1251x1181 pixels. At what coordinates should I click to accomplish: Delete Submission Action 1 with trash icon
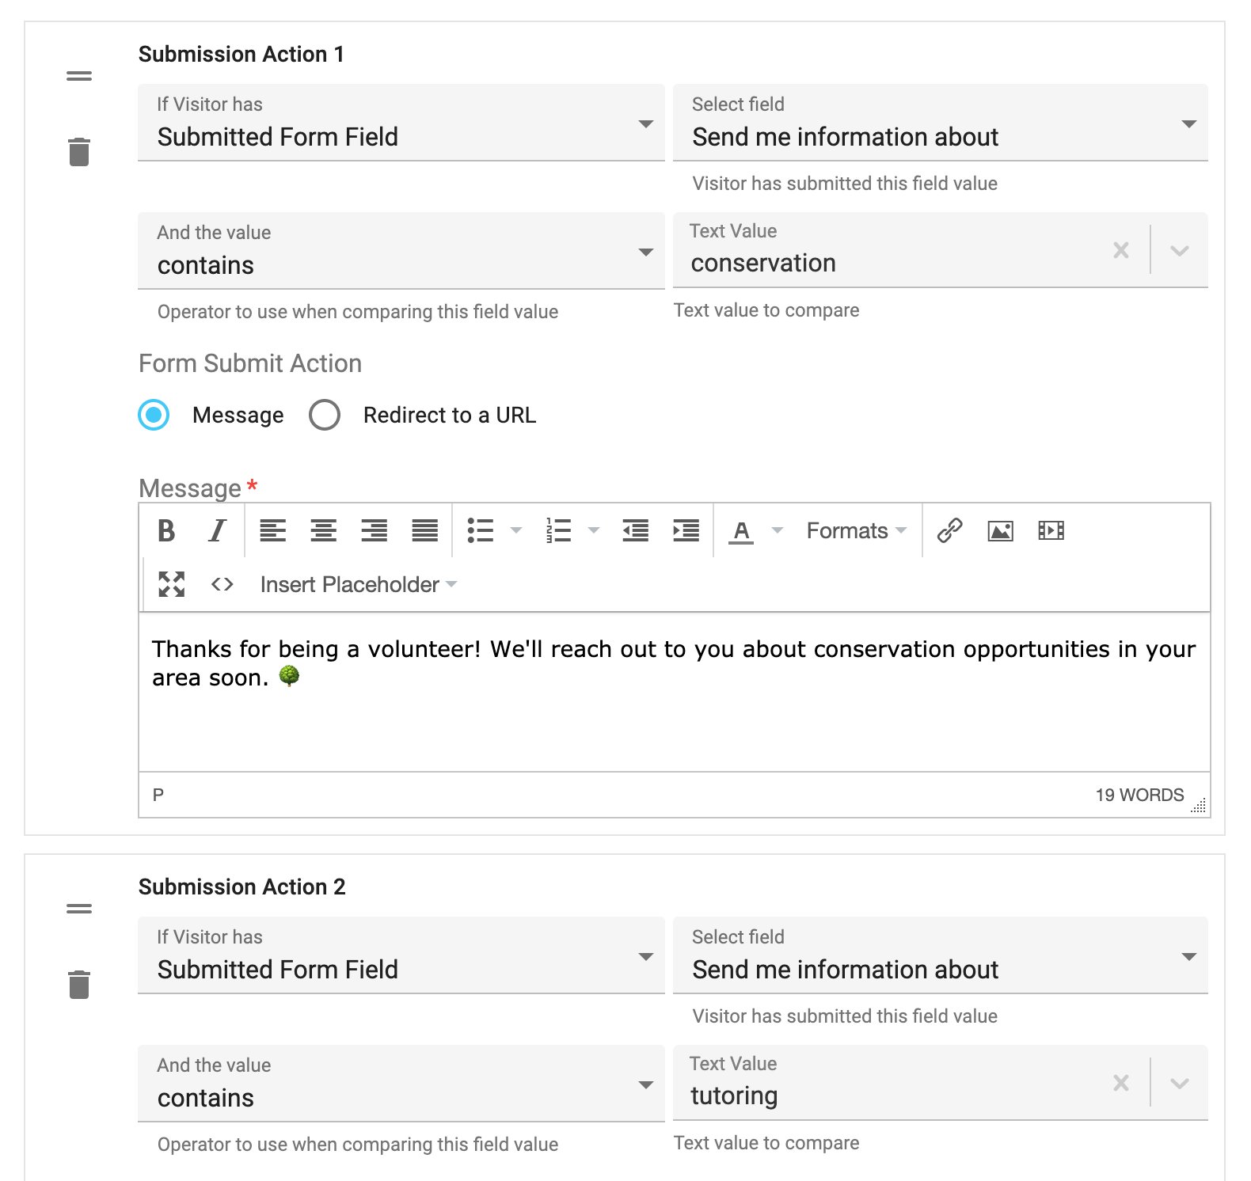(79, 152)
